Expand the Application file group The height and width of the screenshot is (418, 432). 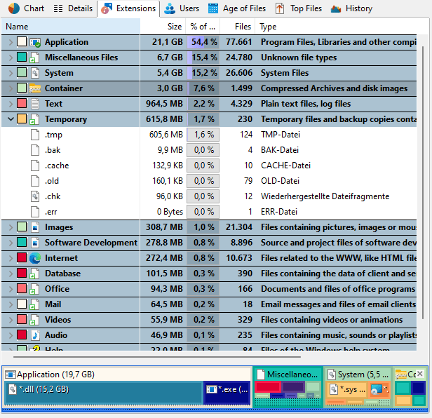click(x=11, y=42)
